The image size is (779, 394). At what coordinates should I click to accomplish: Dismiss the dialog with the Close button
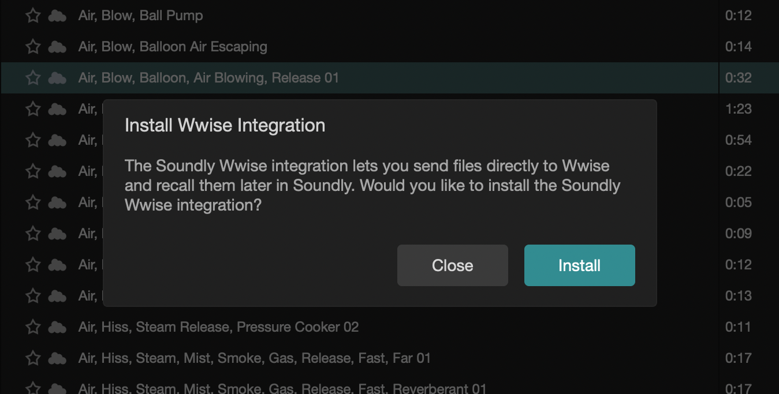pos(452,265)
